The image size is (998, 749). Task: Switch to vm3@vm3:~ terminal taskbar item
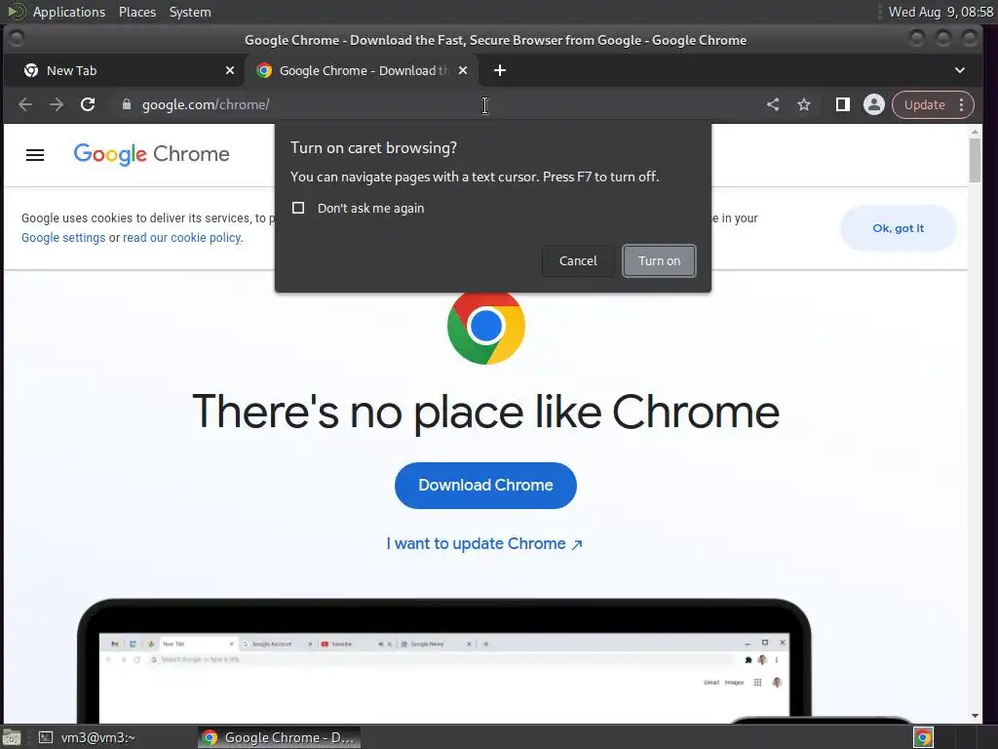[87, 737]
